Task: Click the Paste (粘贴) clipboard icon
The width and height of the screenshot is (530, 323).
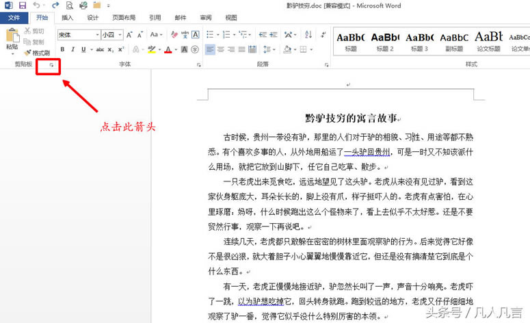Action: (x=12, y=38)
